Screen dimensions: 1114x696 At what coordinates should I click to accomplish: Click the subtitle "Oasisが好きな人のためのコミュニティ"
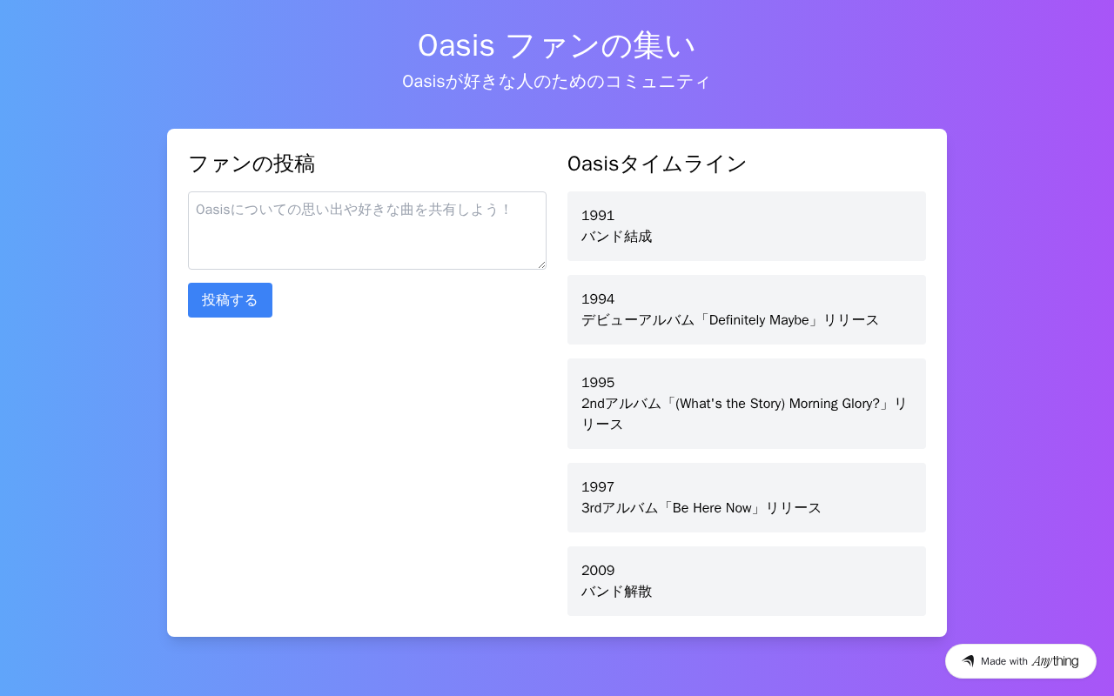(556, 82)
